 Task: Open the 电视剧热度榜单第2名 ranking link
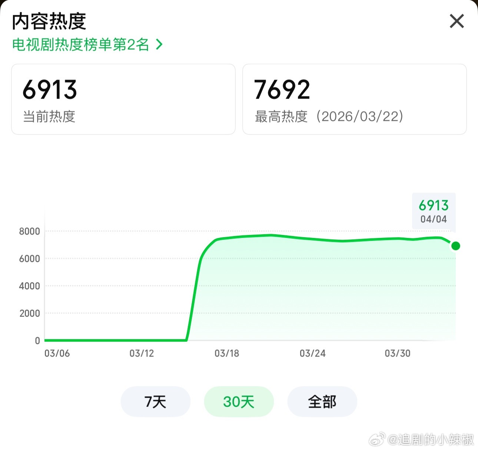[x=87, y=45]
